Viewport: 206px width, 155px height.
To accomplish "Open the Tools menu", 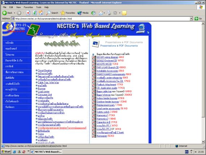I will pyautogui.click(x=39, y=7).
